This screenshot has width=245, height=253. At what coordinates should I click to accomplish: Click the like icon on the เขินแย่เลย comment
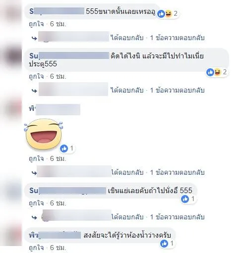185,199
